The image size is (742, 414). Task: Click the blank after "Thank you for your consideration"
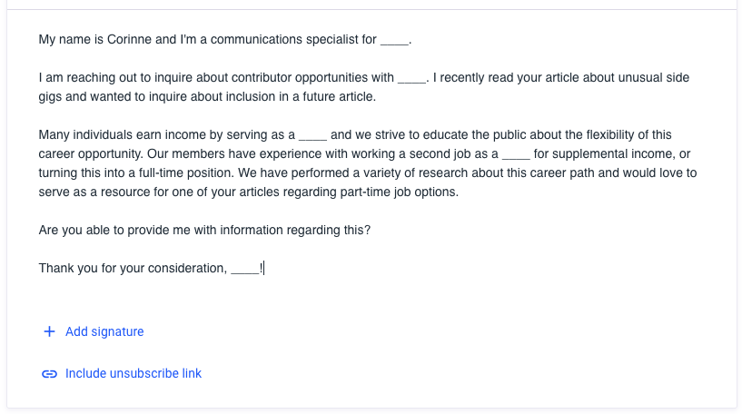(x=244, y=269)
